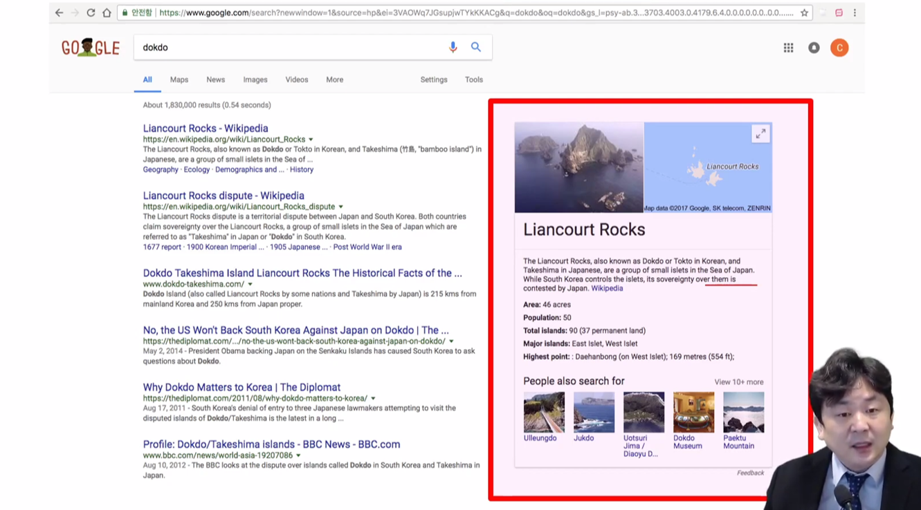Open the Jukdo related search thumbnail
This screenshot has height=510, width=921.
pyautogui.click(x=594, y=412)
